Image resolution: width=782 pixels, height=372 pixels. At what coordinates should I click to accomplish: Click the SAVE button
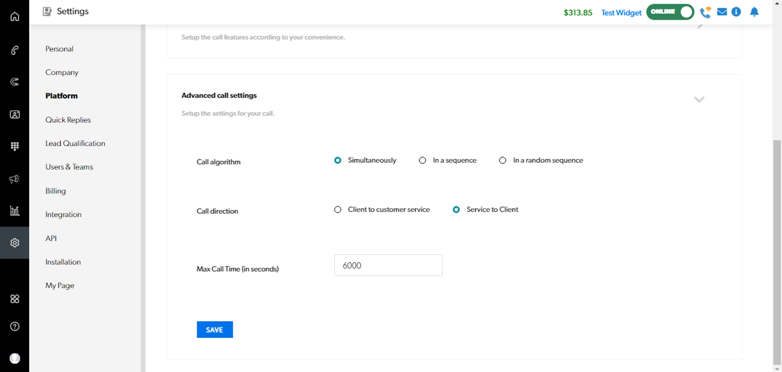215,330
